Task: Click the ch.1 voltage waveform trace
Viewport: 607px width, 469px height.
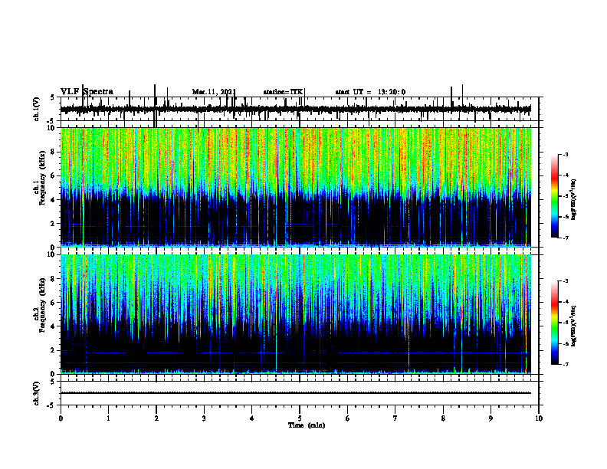Action: [295, 110]
